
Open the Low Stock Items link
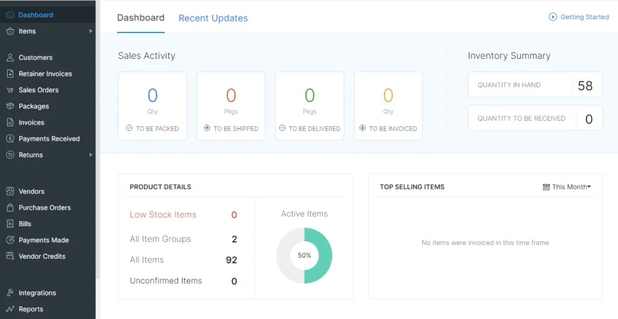[x=163, y=215]
